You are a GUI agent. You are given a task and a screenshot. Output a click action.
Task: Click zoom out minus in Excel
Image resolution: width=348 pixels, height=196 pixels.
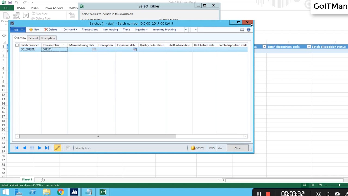point(326,185)
